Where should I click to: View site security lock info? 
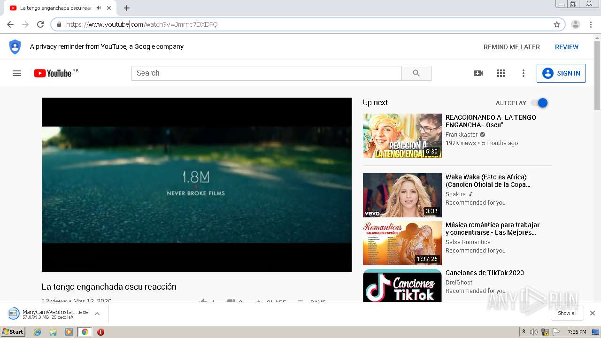59,24
